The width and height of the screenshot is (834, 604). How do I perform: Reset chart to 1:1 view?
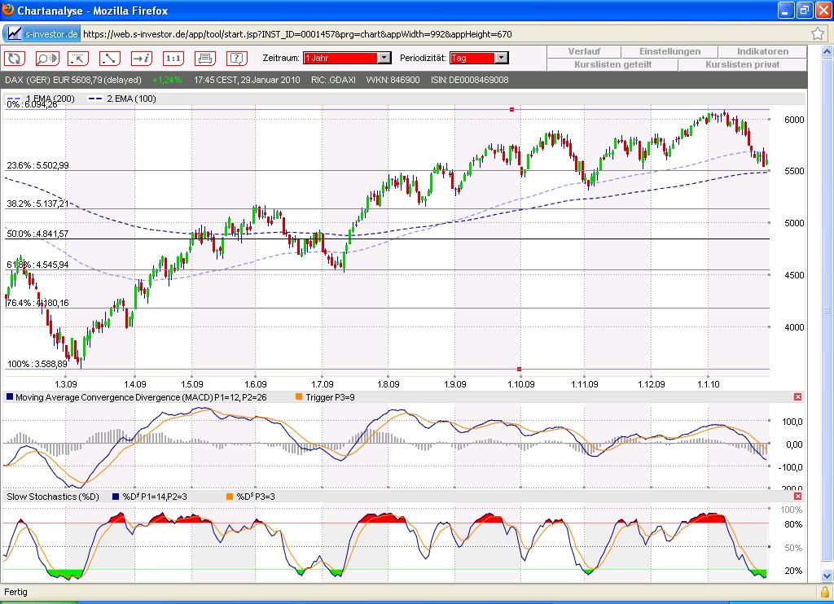(x=173, y=58)
